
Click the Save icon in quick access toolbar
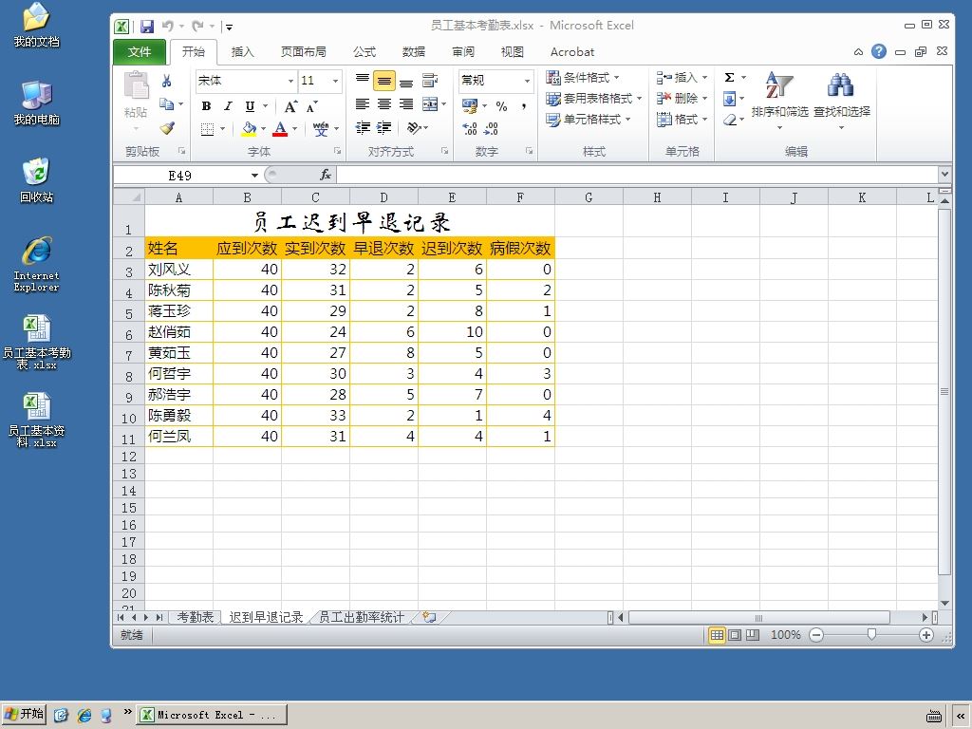tap(147, 26)
